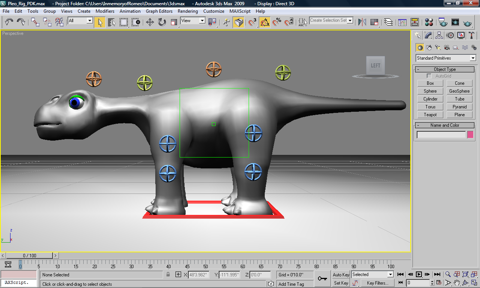Click the pink object color swatch
The image size is (480, 288).
point(470,135)
